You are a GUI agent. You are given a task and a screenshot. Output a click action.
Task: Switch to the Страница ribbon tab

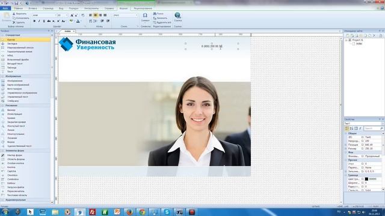(x=48, y=8)
